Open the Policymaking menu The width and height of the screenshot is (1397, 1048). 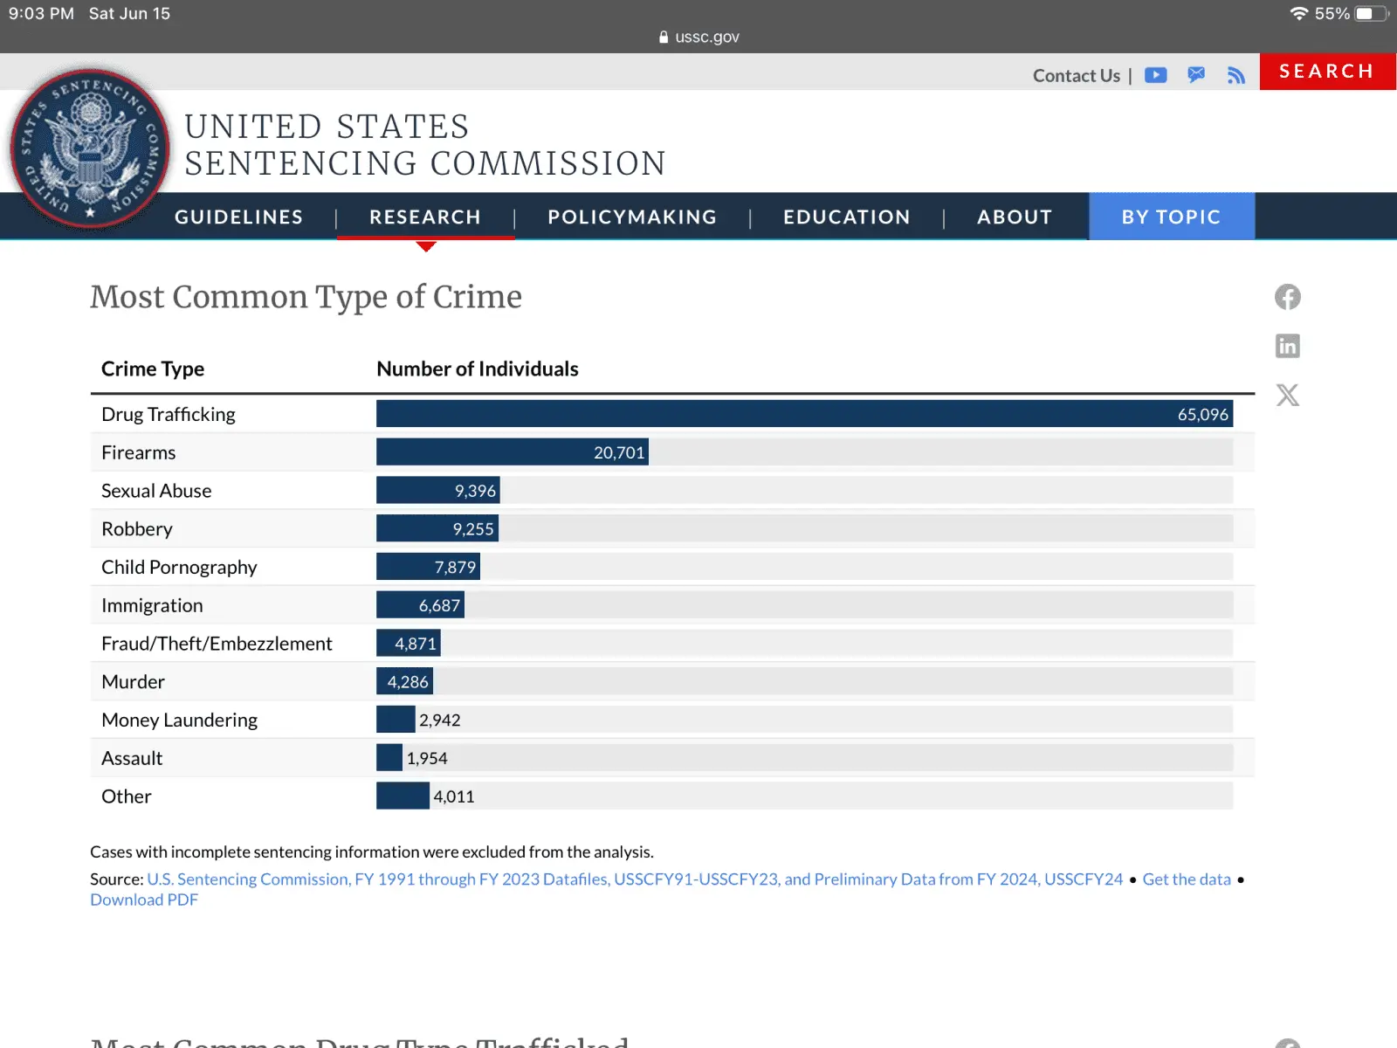point(632,217)
